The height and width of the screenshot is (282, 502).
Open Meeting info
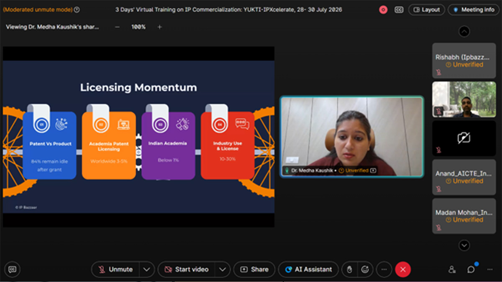tap(474, 10)
